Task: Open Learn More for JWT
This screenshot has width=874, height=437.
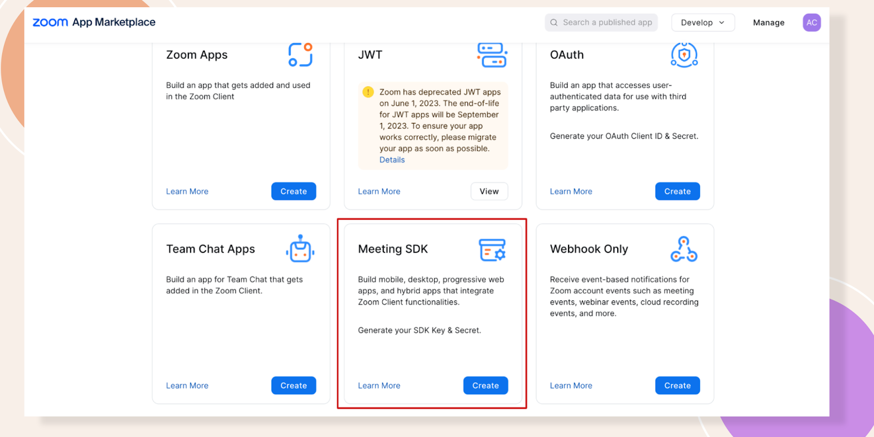Action: 379,192
